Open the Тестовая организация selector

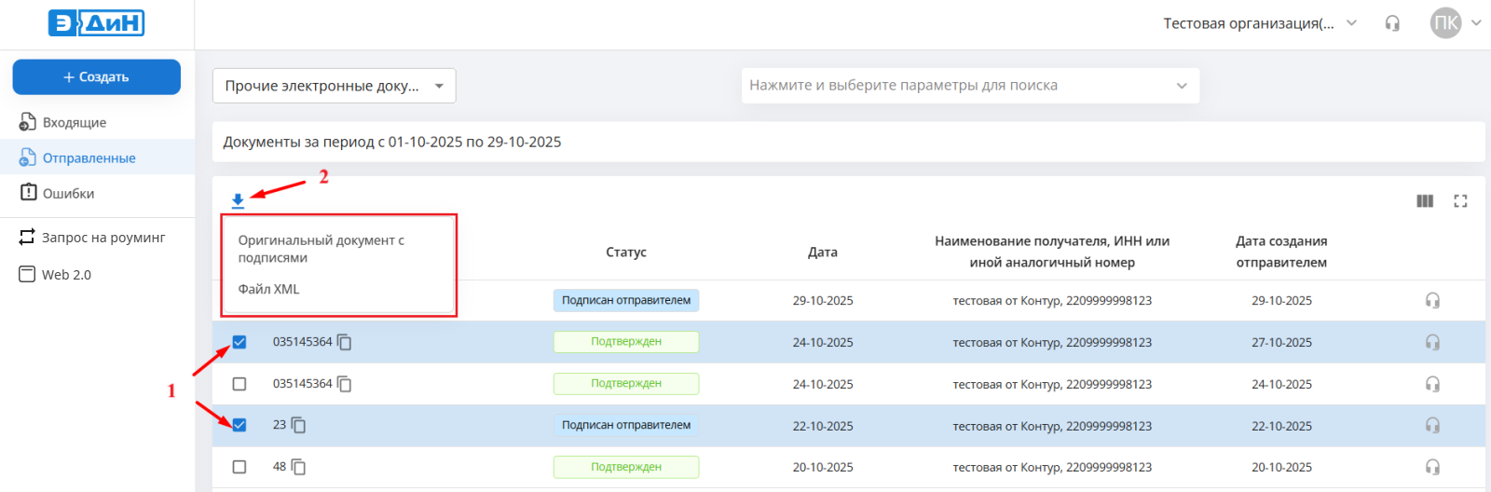click(1259, 23)
